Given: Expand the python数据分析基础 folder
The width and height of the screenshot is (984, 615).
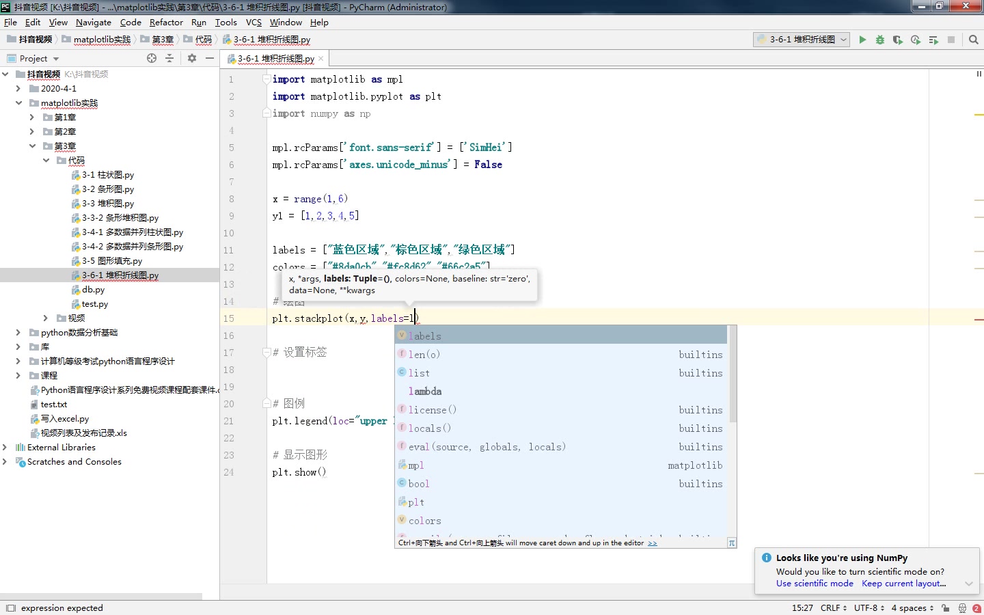Looking at the screenshot, I should pyautogui.click(x=18, y=332).
